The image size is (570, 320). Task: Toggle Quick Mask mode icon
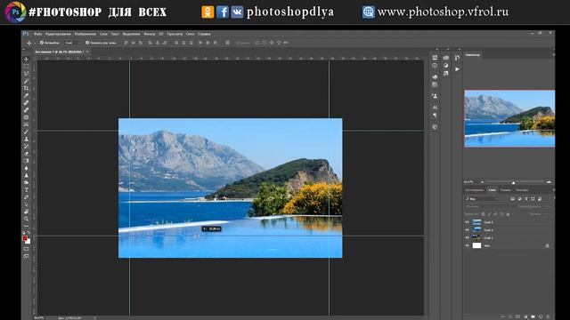pyautogui.click(x=26, y=249)
